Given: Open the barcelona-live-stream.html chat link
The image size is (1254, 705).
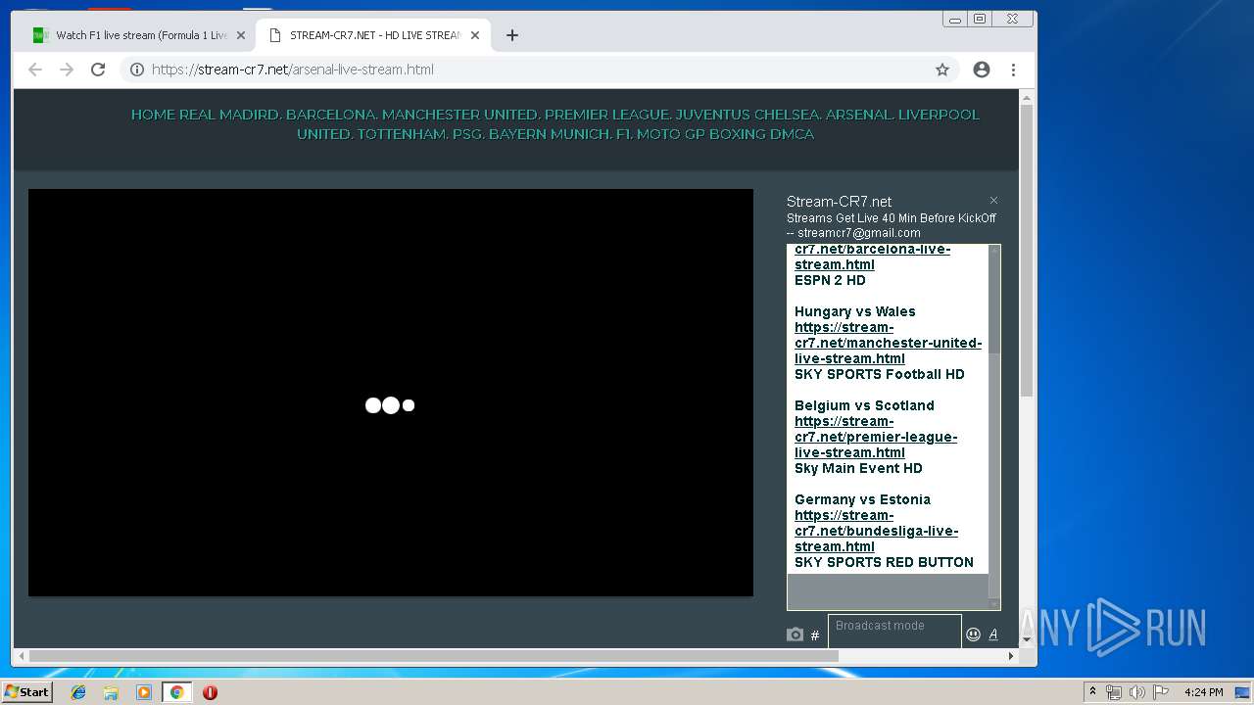Looking at the screenshot, I should click(x=872, y=257).
